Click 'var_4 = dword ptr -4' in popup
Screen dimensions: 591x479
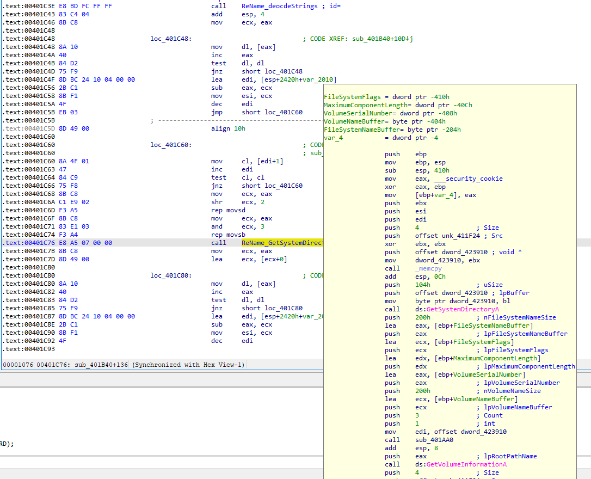pos(381,138)
